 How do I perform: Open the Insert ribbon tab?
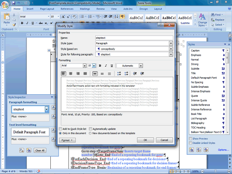[30, 9]
